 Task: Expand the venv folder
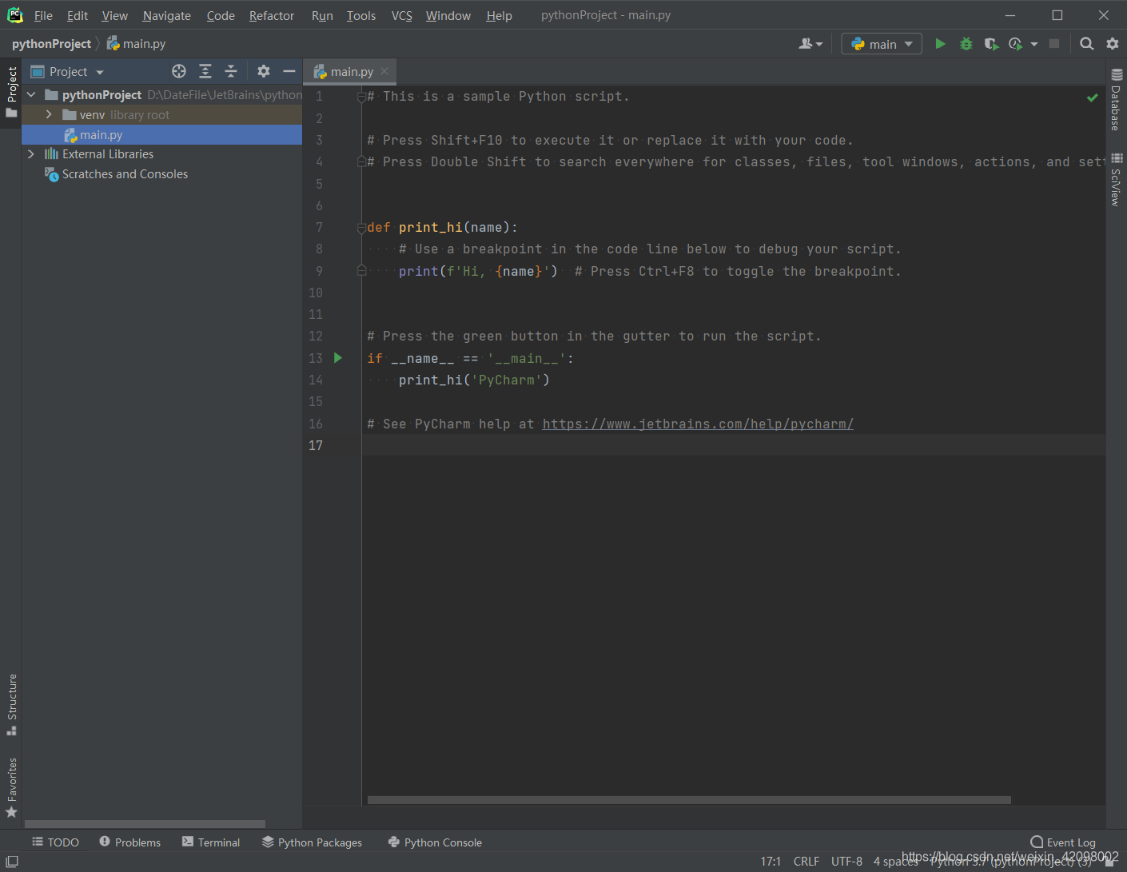49,115
